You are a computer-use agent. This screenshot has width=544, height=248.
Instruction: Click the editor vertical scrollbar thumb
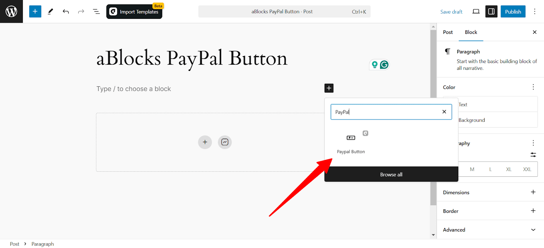tap(433, 118)
